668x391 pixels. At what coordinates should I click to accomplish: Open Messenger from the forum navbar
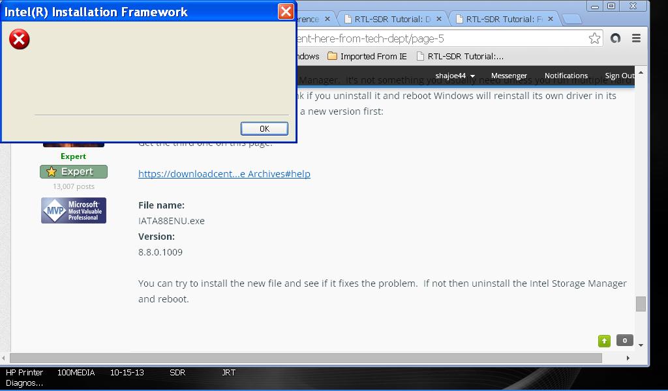(509, 76)
